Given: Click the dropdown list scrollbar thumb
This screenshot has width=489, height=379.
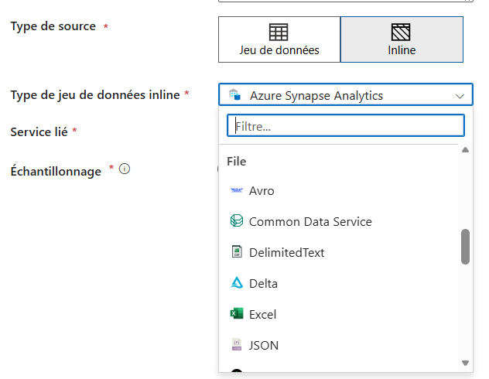Looking at the screenshot, I should 466,247.
